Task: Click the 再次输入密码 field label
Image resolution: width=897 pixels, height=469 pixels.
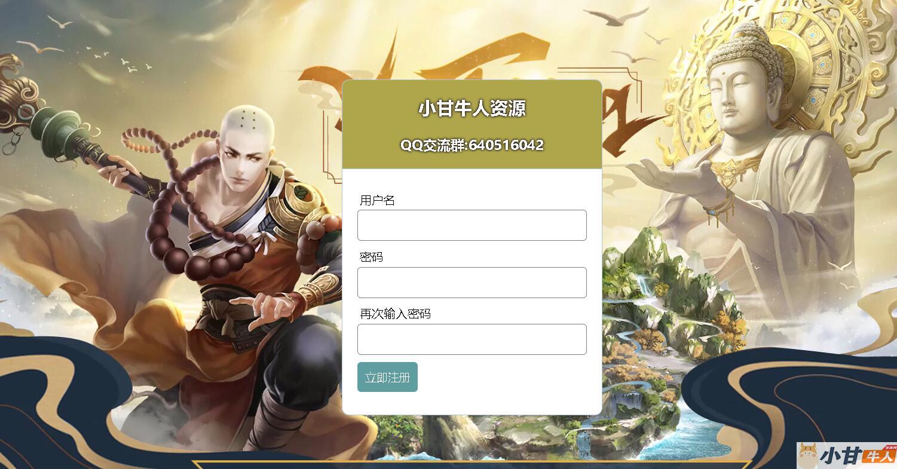Action: coord(395,314)
